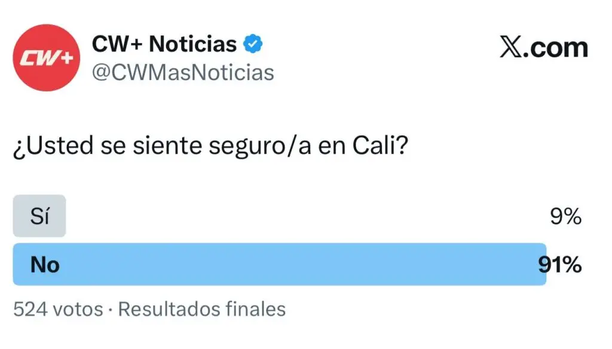The width and height of the screenshot is (612, 349).
Task: Click Resultados finales text
Action: pos(201,310)
